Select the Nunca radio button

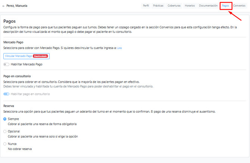5,144
